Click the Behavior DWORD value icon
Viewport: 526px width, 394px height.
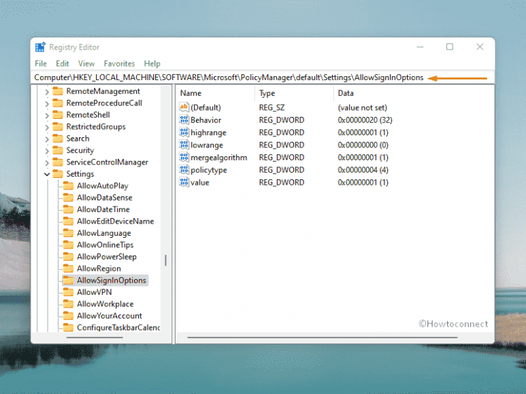pos(184,120)
